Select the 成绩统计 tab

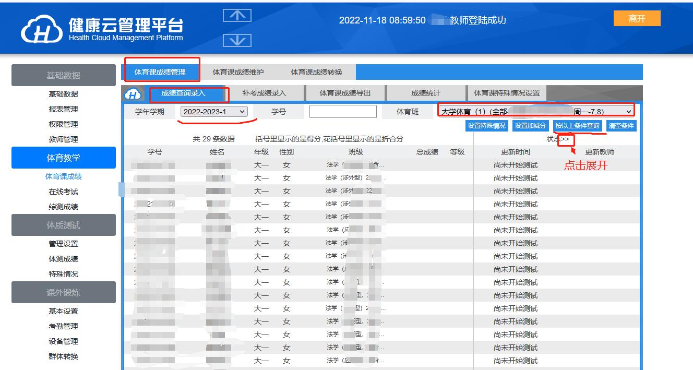426,93
